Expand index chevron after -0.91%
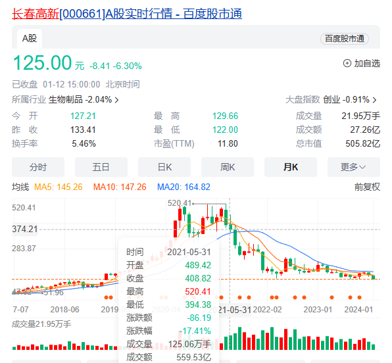This screenshot has height=363, width=392. click(x=374, y=100)
